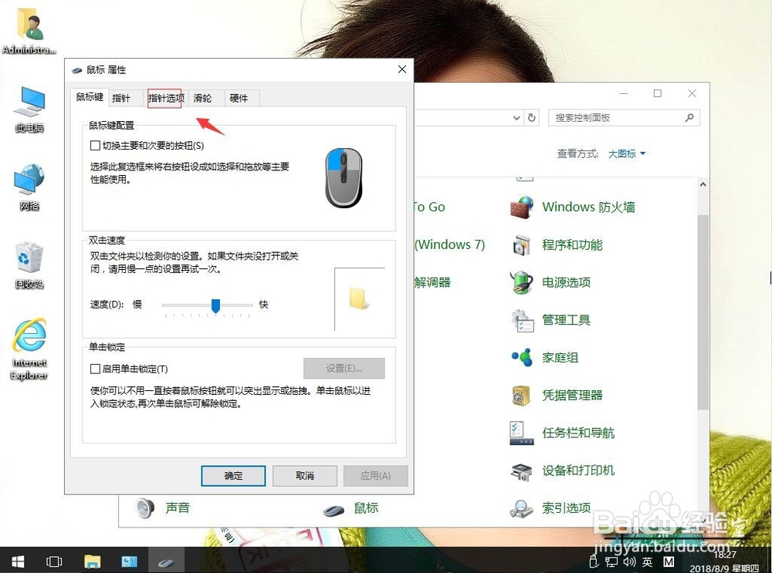
Task: Click the 应用 button
Action: 376,476
